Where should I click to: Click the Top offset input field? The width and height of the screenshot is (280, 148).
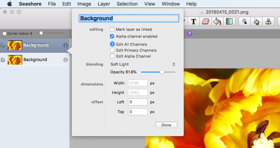pyautogui.click(x=138, y=112)
